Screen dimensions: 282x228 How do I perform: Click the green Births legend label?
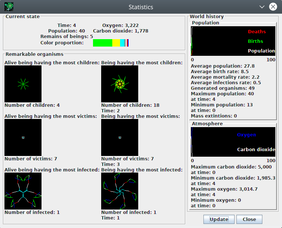click(255, 41)
